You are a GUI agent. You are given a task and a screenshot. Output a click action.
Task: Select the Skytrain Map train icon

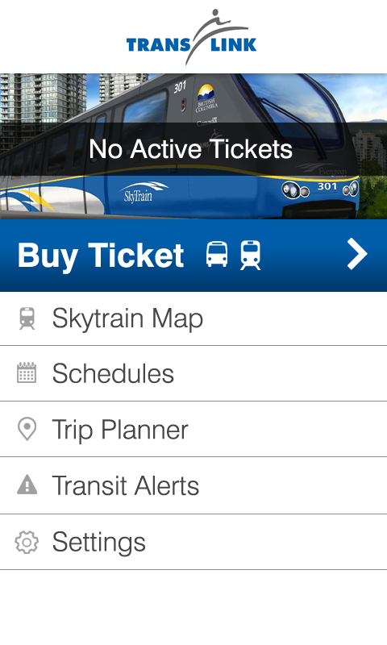pos(27,318)
